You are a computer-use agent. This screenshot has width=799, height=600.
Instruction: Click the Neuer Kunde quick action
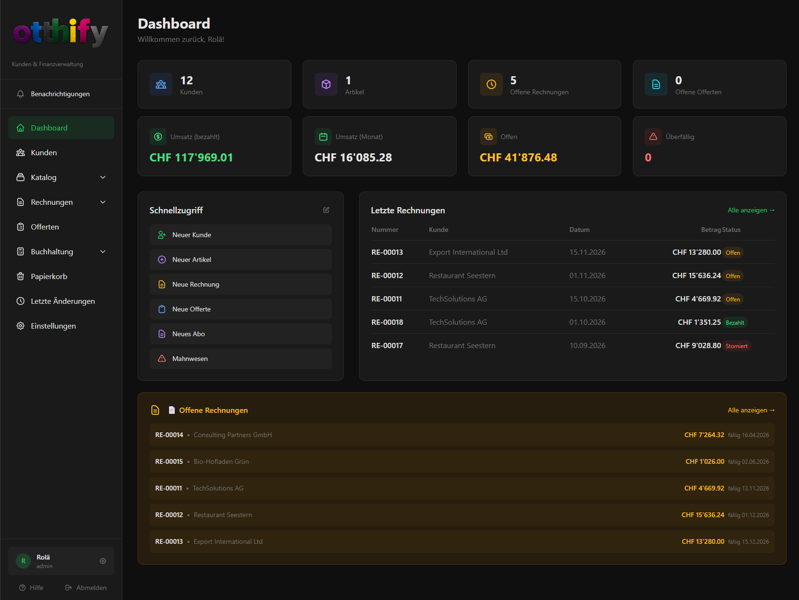click(x=240, y=235)
